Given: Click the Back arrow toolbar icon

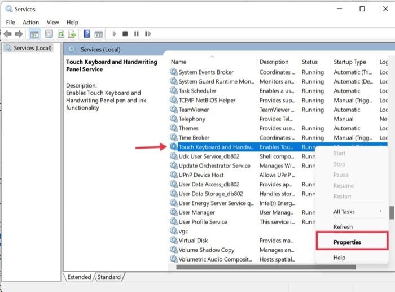Looking at the screenshot, I should 8,34.
